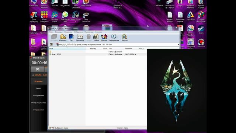The width and height of the screenshot is (236, 133).
Task: Open the Rubik's cube game center shortcut
Action: [201, 17]
